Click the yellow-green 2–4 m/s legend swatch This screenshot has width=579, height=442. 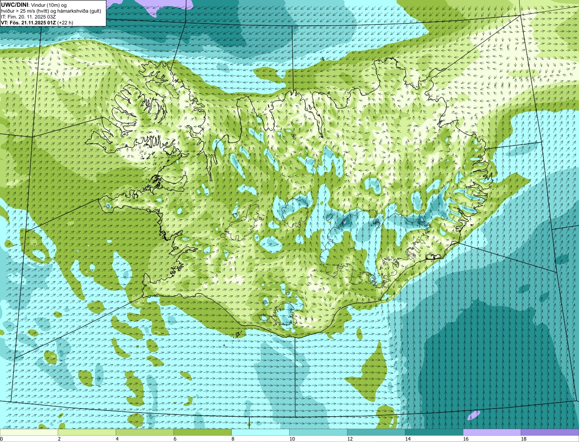(87, 433)
